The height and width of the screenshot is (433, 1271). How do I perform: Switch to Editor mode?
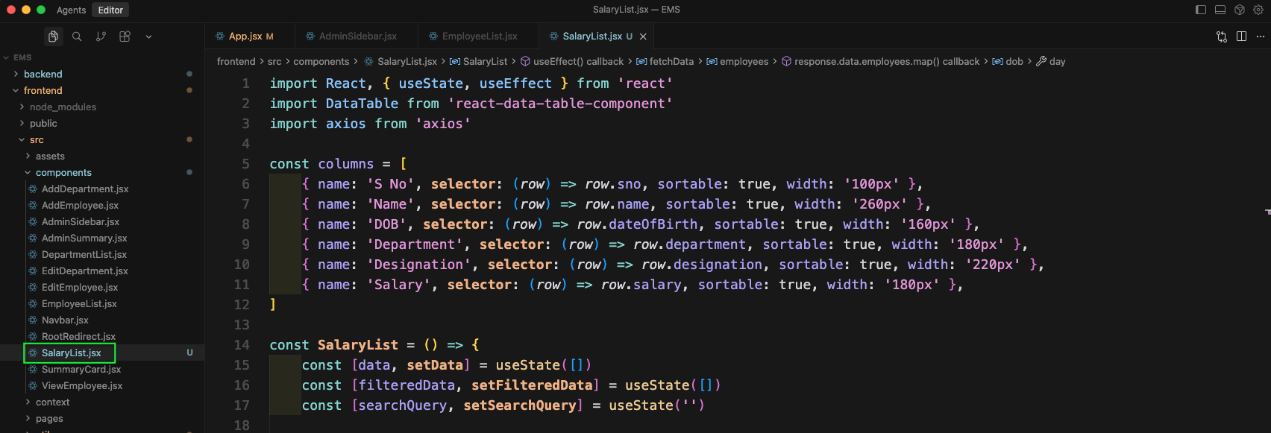pyautogui.click(x=110, y=10)
